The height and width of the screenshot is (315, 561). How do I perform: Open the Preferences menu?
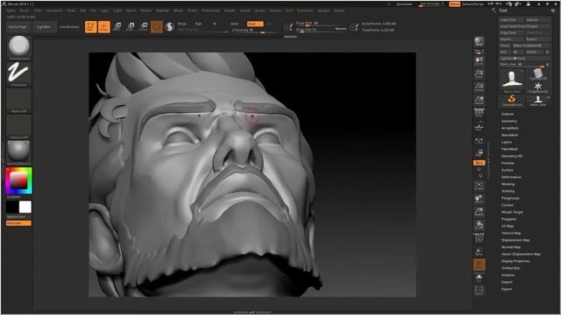click(210, 10)
